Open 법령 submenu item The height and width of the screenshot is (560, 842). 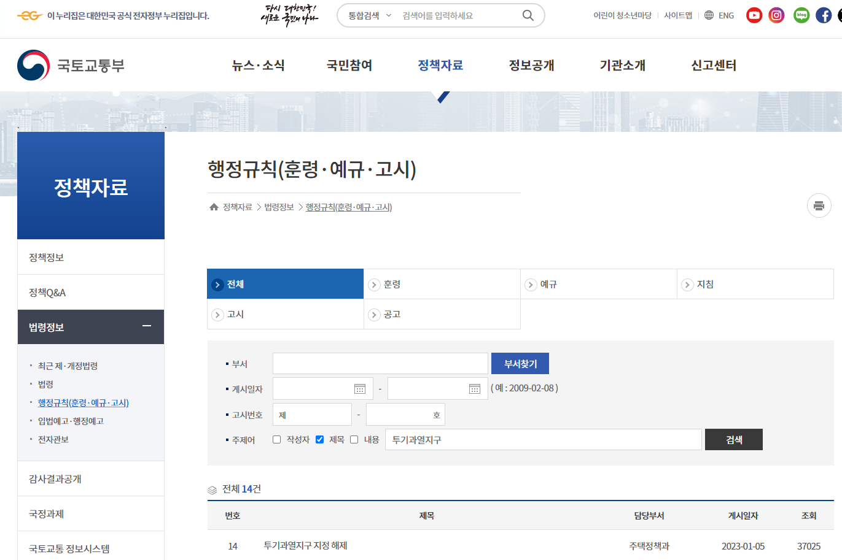click(45, 384)
